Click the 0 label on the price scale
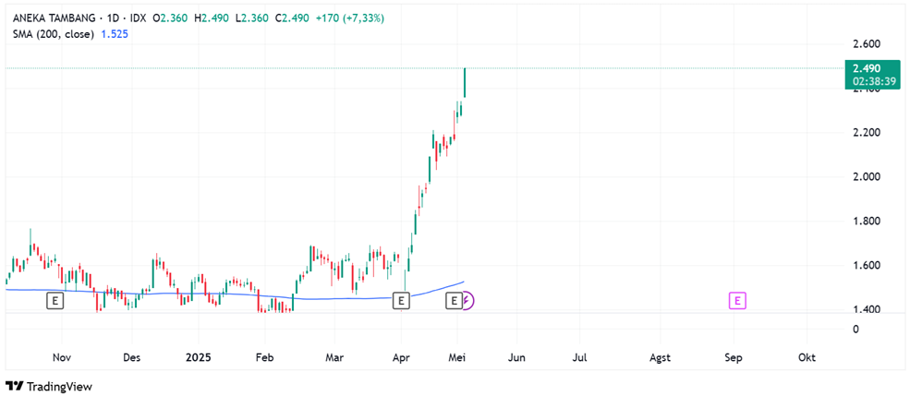Viewport: 910px width, 396px height. 855,329
